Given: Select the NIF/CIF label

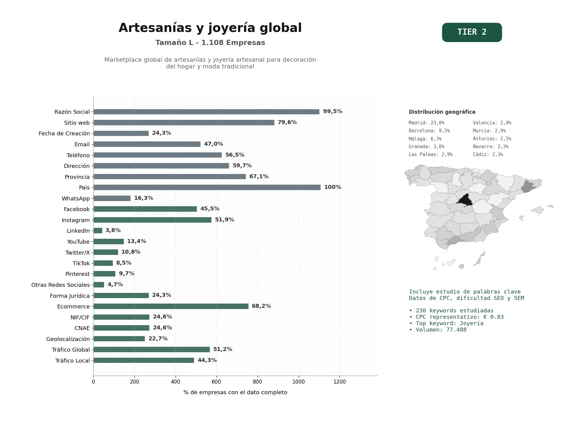Looking at the screenshot, I should point(80,318).
